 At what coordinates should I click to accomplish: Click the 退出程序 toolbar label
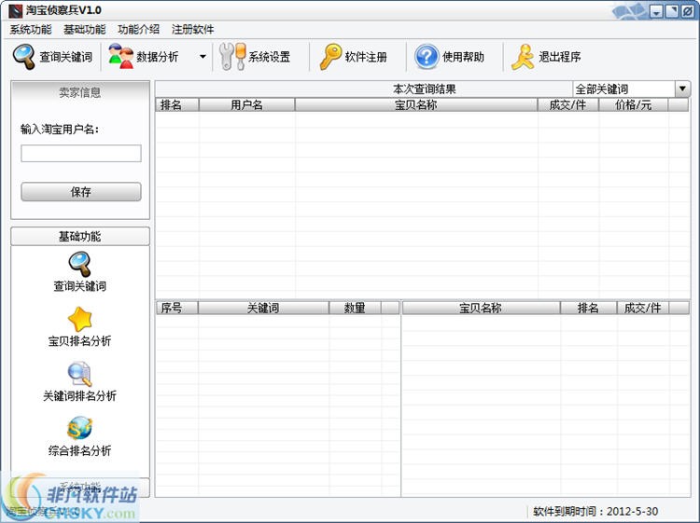coord(560,57)
